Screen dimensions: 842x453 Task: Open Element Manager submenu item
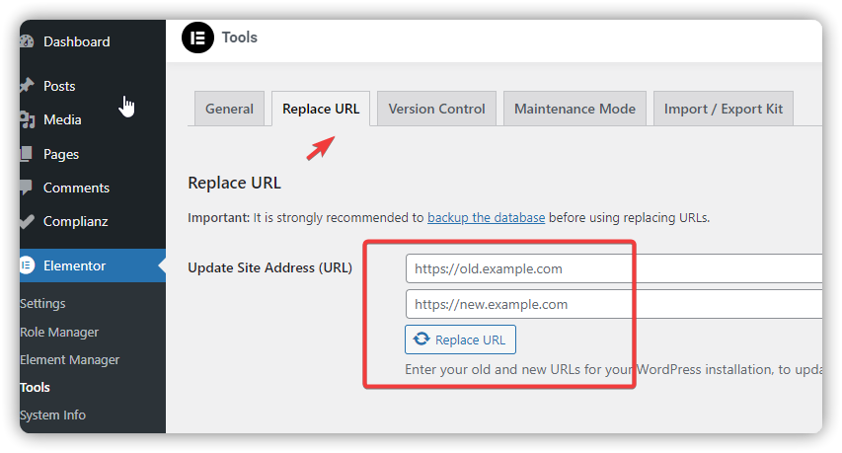[x=70, y=359]
